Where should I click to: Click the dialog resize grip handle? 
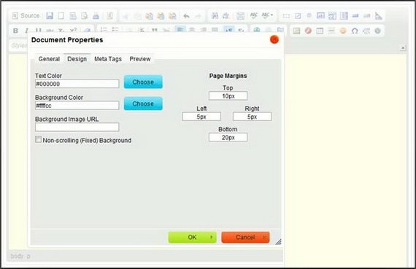click(278, 242)
